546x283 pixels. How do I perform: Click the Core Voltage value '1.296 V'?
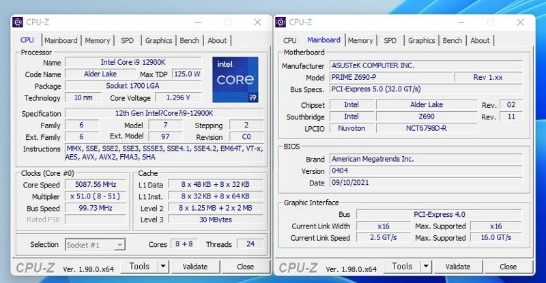178,98
